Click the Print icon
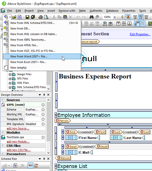The height and width of the screenshot is (171, 152). click(41, 17)
